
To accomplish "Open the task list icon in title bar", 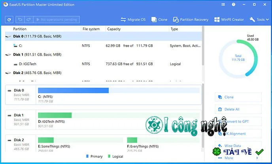I will 223,4.
